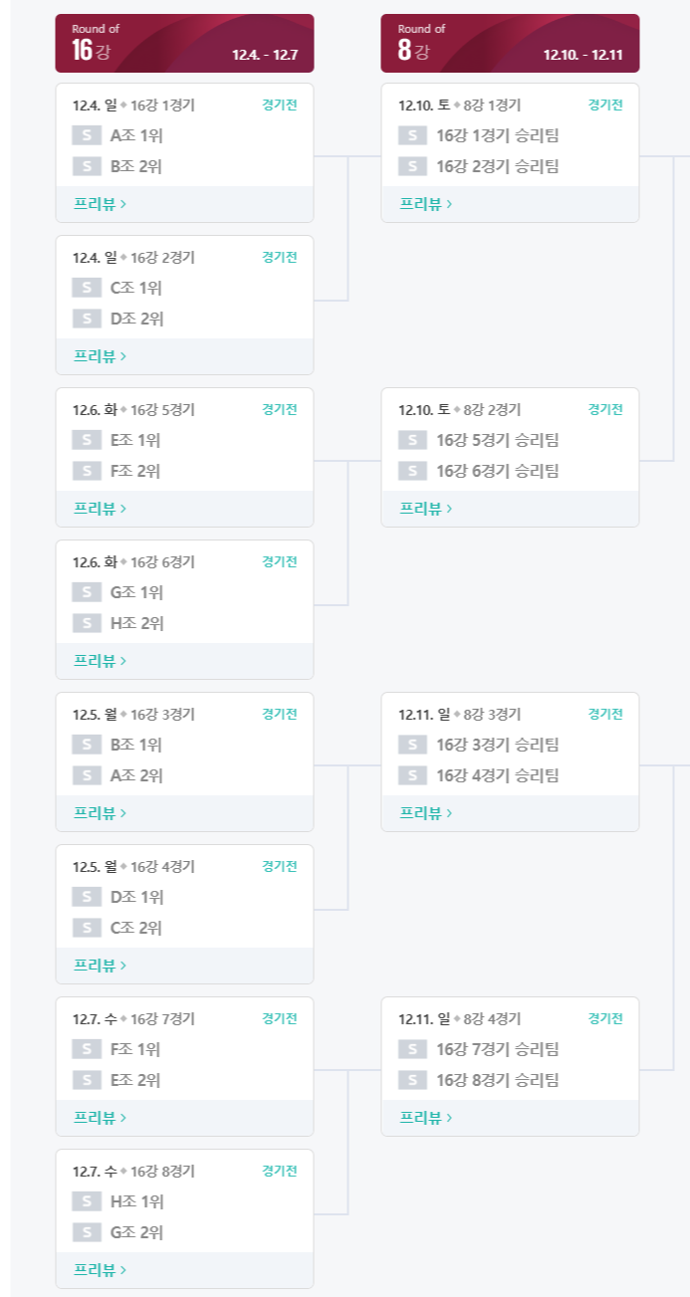
Task: Click 경기전 status on 8강 3경기
Action: click(x=605, y=714)
